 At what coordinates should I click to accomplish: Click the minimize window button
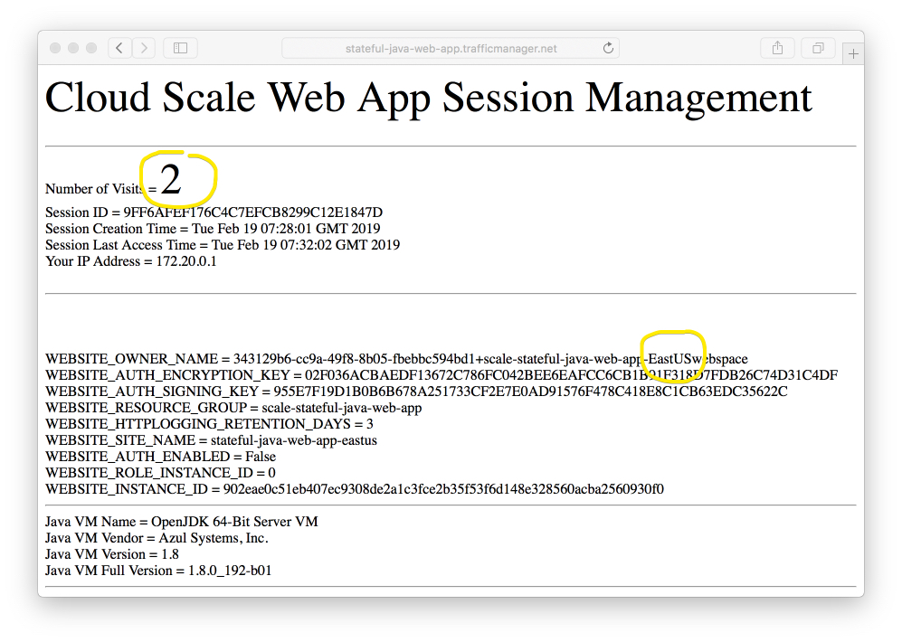point(73,48)
